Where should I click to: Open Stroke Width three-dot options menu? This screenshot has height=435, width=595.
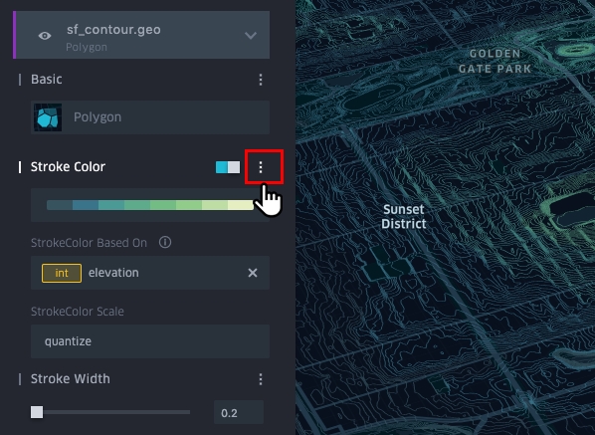point(261,379)
